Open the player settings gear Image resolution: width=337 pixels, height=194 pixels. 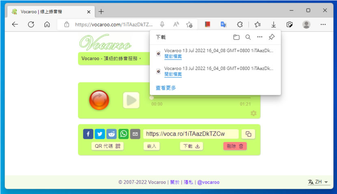tap(253, 113)
